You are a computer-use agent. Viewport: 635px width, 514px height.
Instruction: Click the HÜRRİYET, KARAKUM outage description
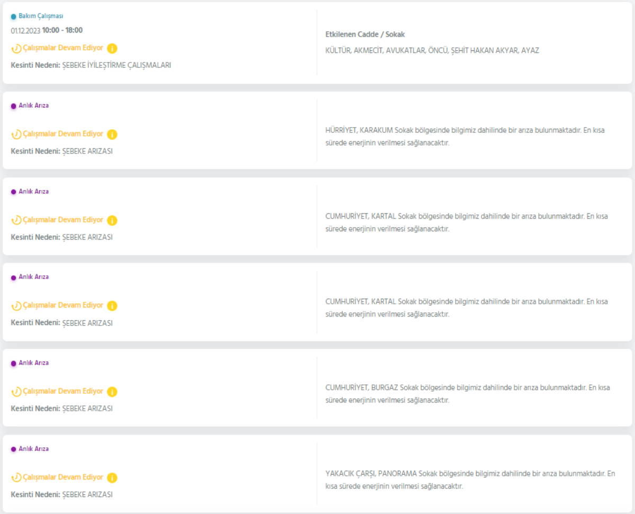(465, 137)
